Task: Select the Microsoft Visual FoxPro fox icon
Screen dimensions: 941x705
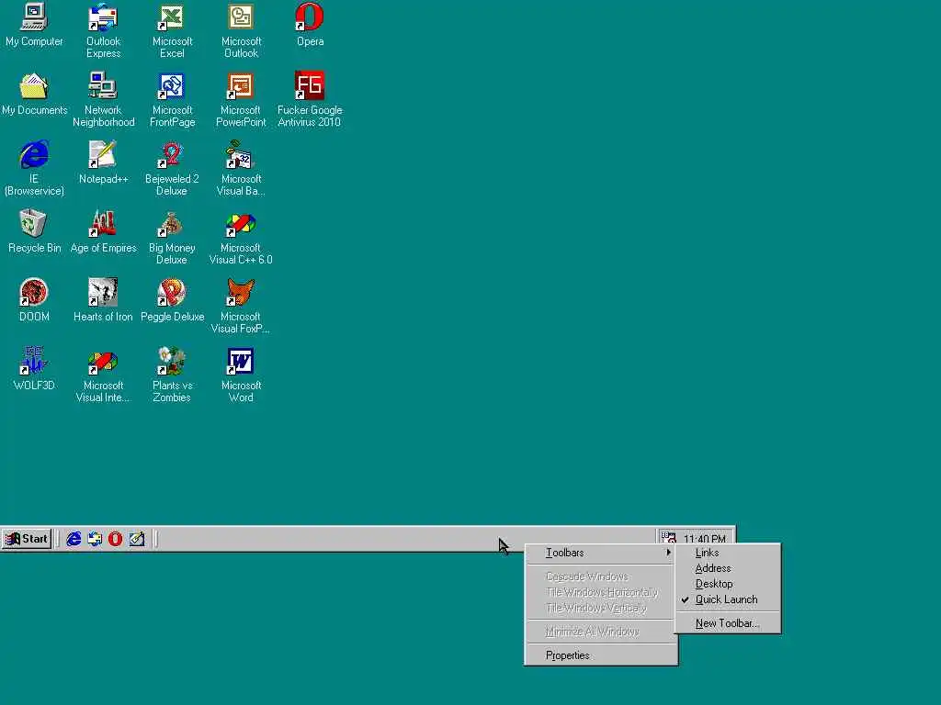Action: (x=241, y=307)
